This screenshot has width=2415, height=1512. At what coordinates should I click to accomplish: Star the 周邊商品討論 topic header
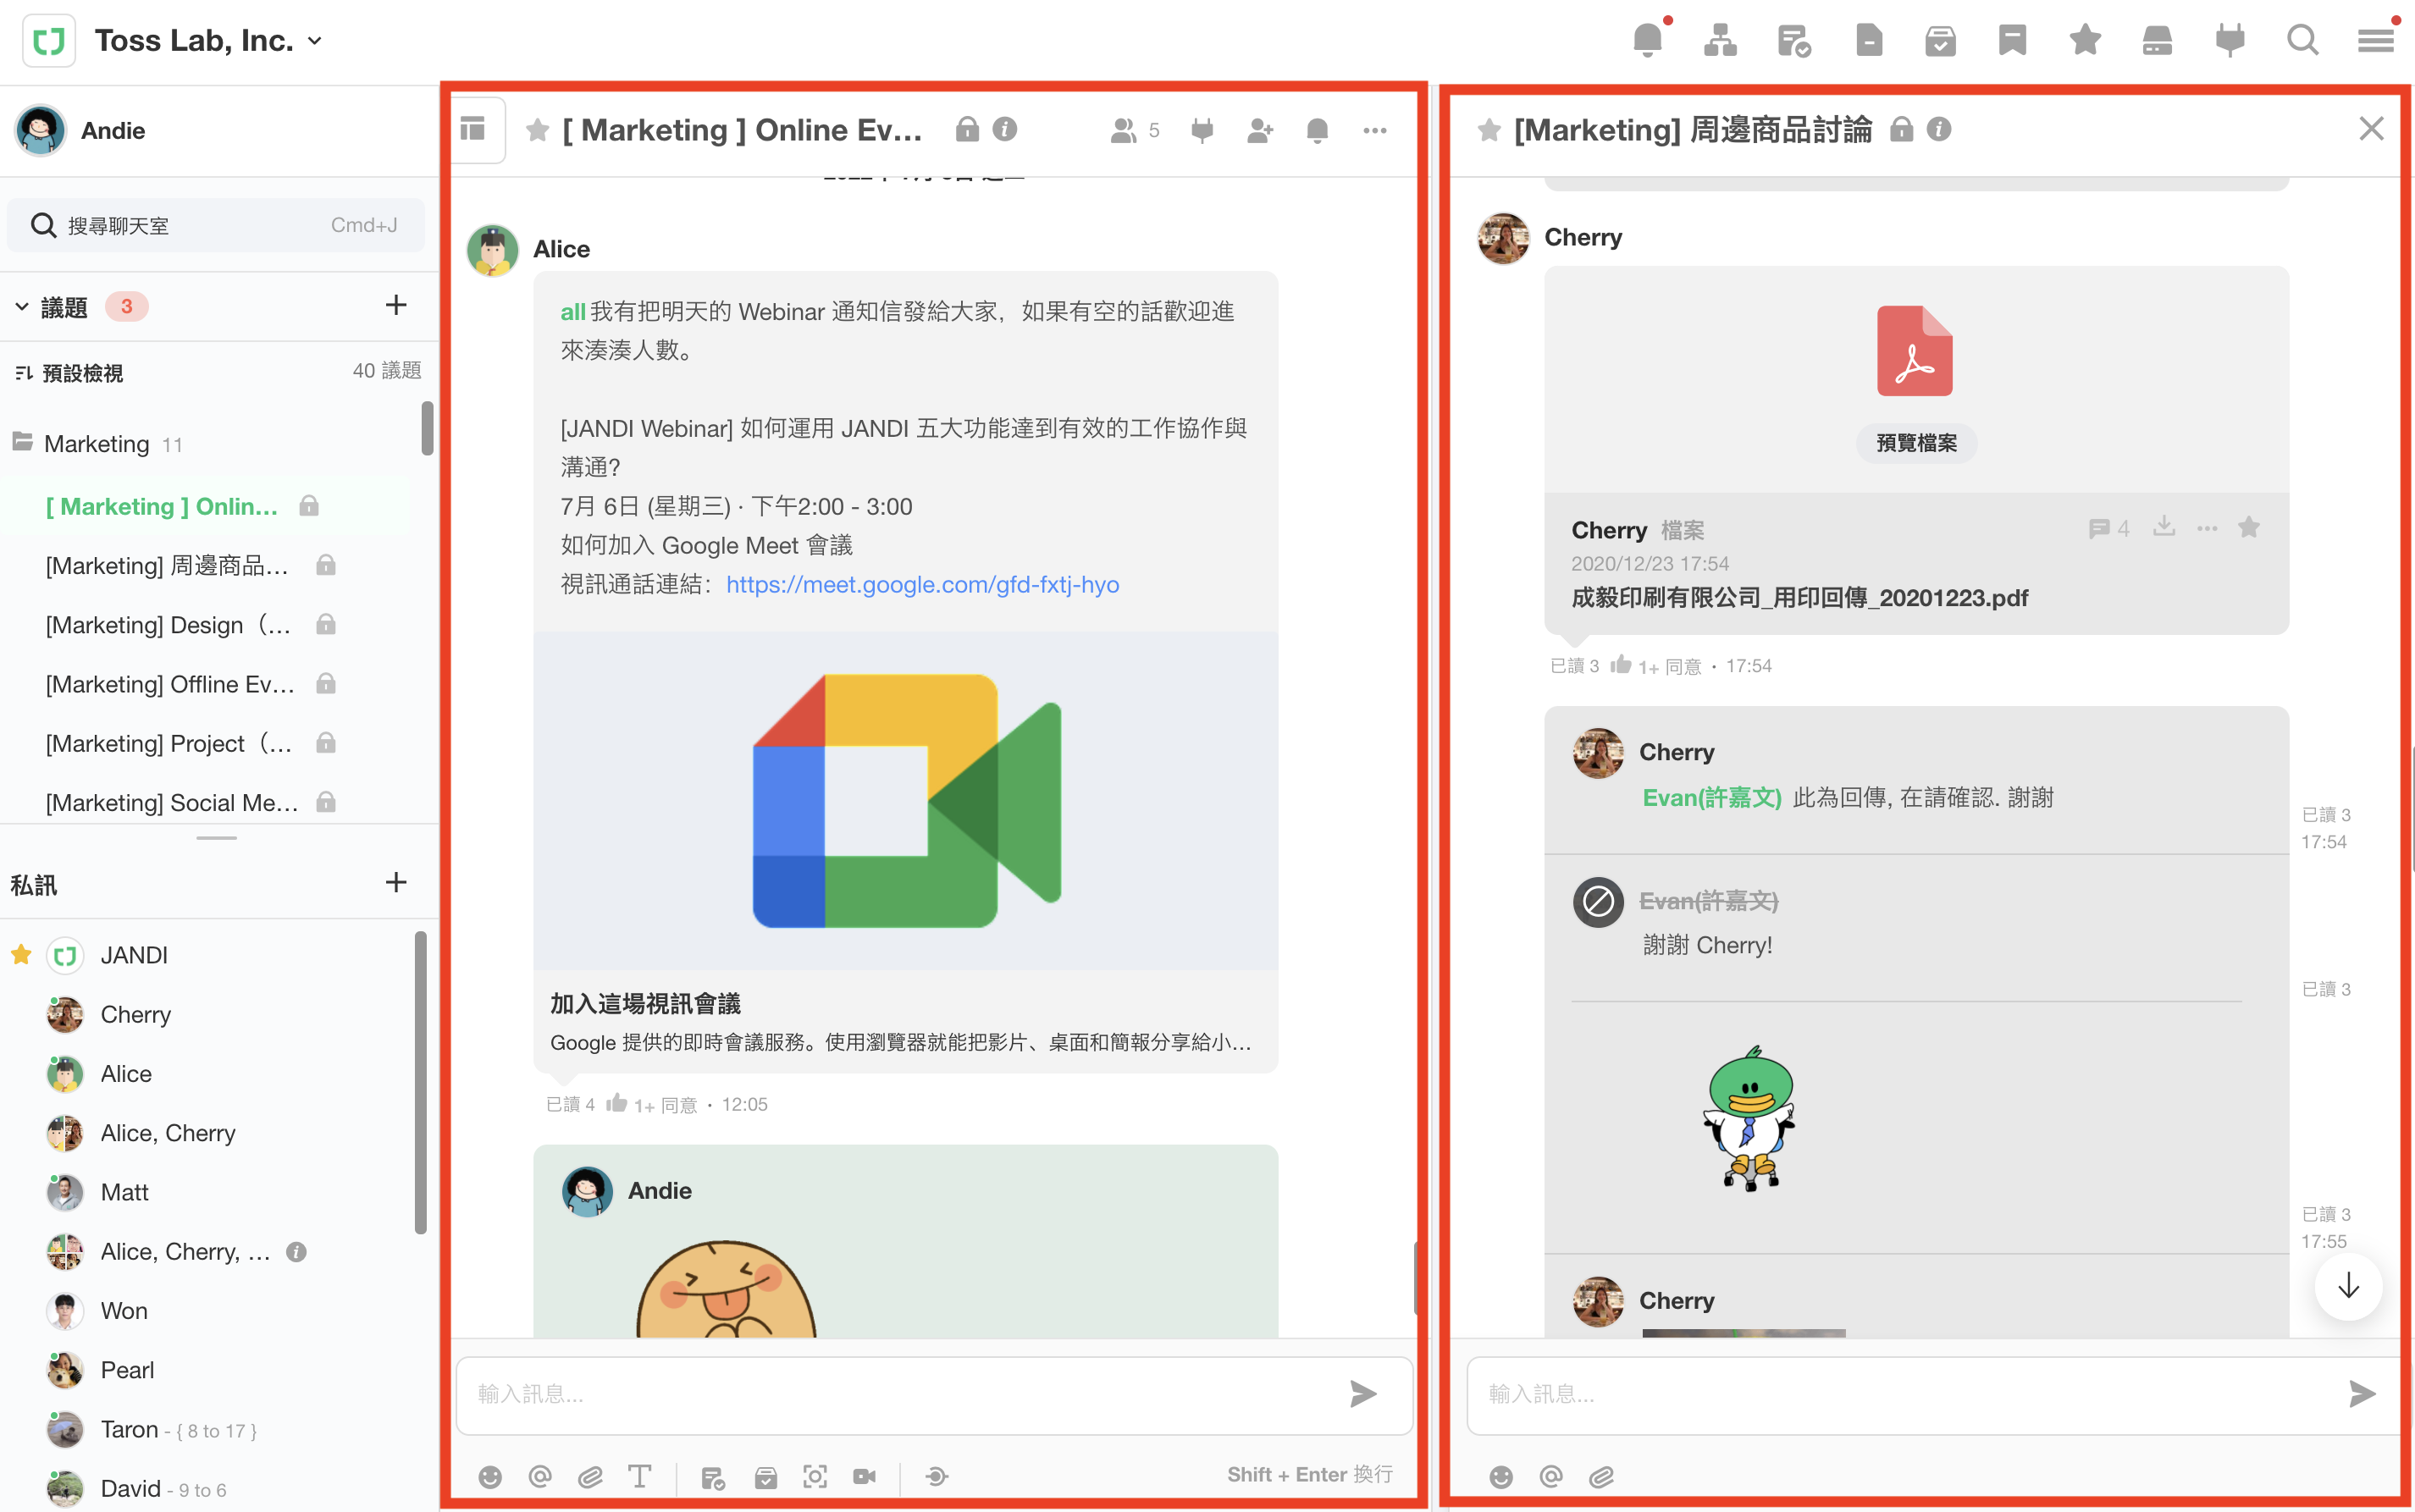(1489, 130)
